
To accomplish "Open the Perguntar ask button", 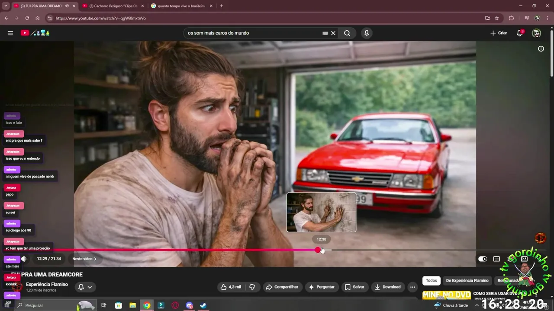I will point(321,287).
